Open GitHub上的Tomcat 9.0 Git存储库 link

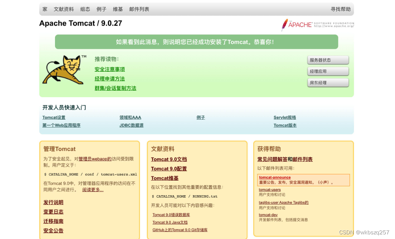pyautogui.click(x=180, y=230)
